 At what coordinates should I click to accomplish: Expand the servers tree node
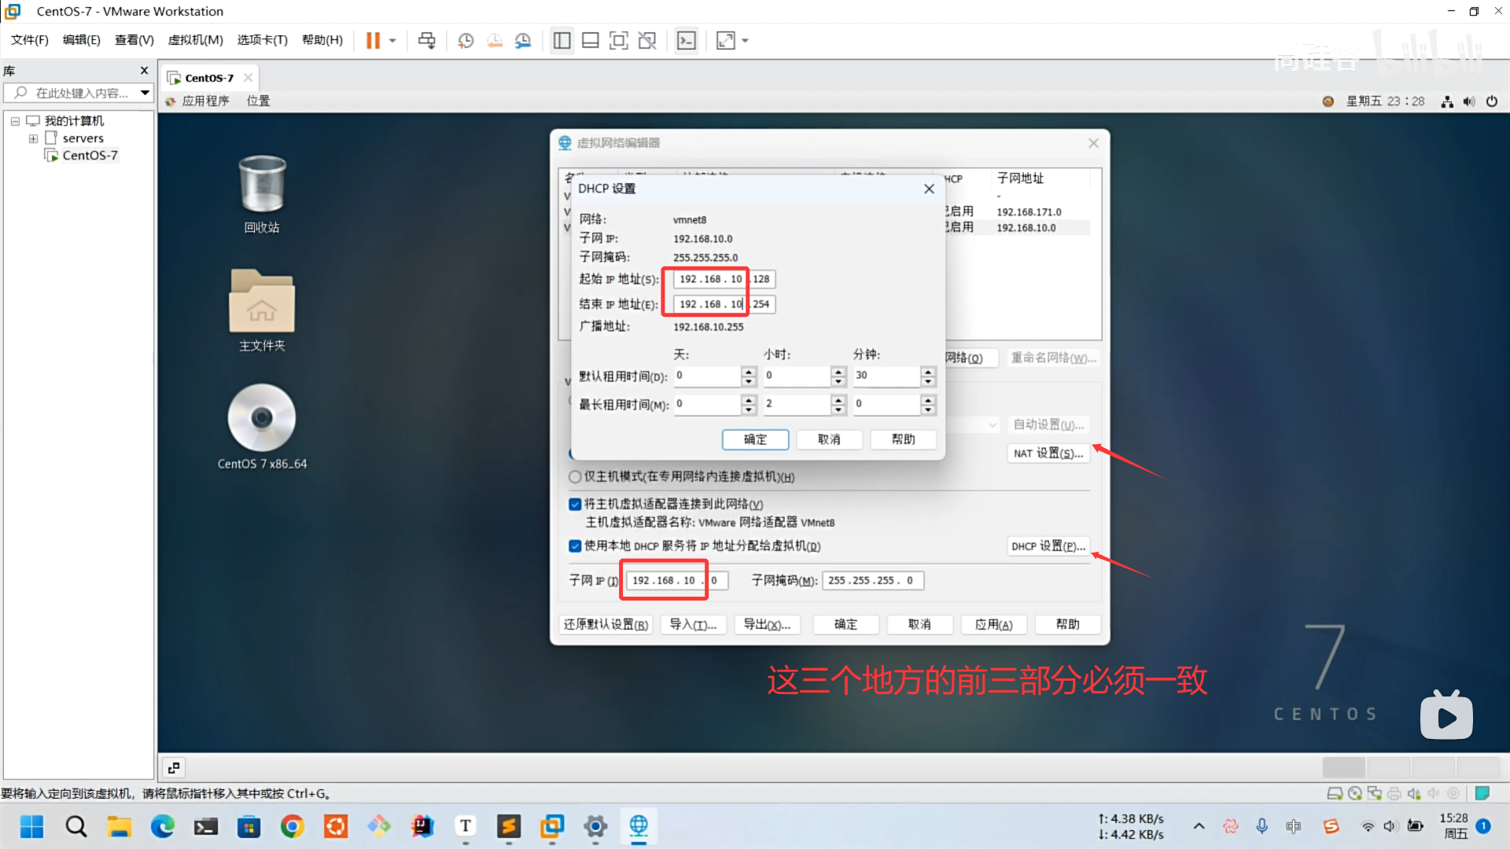pos(33,138)
